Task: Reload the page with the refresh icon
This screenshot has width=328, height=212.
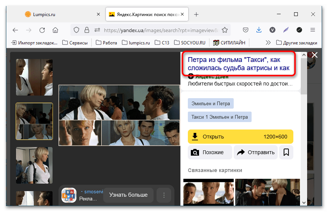Action: click(x=42, y=30)
